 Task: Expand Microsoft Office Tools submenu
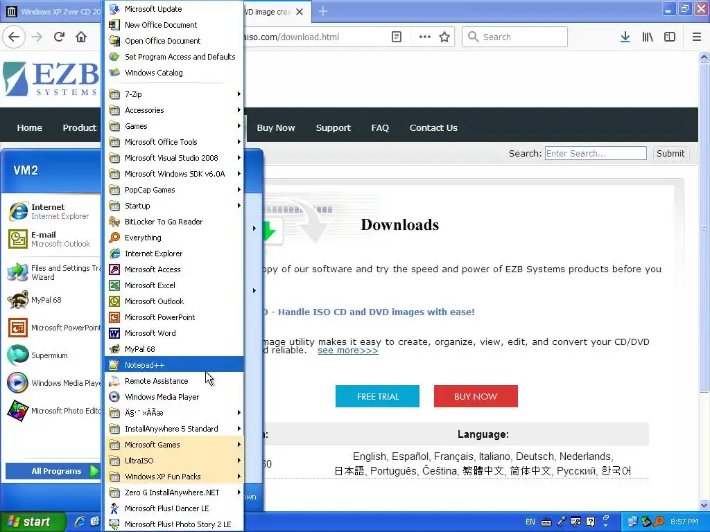[x=174, y=142]
